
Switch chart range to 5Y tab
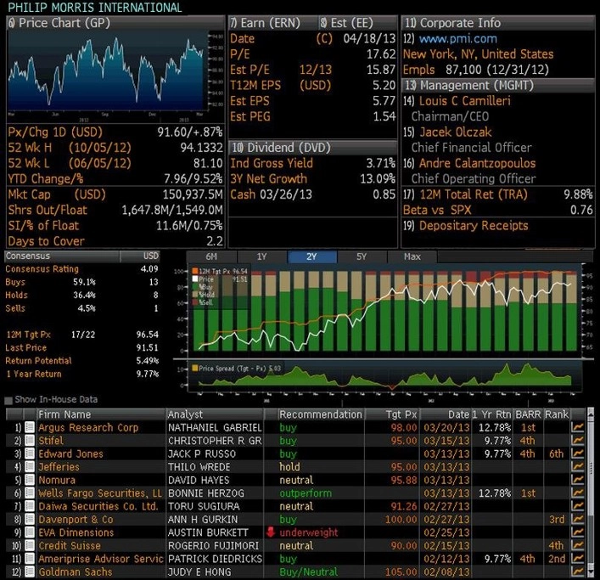pos(362,256)
